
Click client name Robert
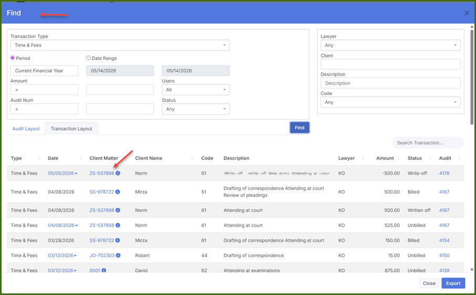click(x=142, y=255)
